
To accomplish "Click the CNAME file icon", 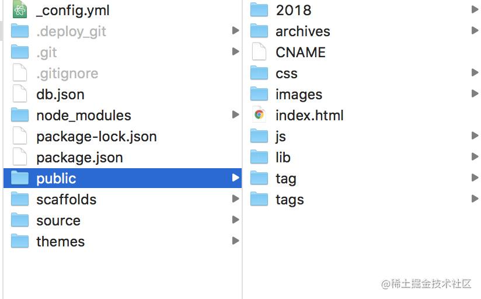I will click(x=259, y=51).
